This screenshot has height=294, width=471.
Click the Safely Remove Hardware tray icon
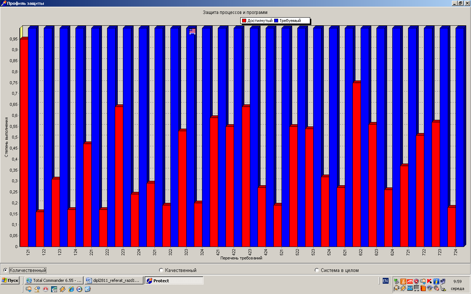[x=396, y=281]
